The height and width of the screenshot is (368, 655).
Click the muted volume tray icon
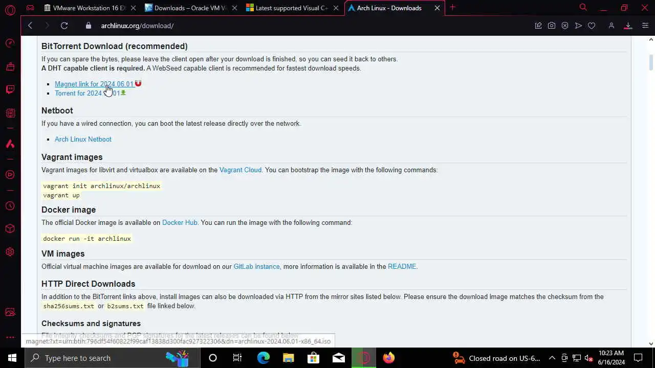[x=589, y=358]
